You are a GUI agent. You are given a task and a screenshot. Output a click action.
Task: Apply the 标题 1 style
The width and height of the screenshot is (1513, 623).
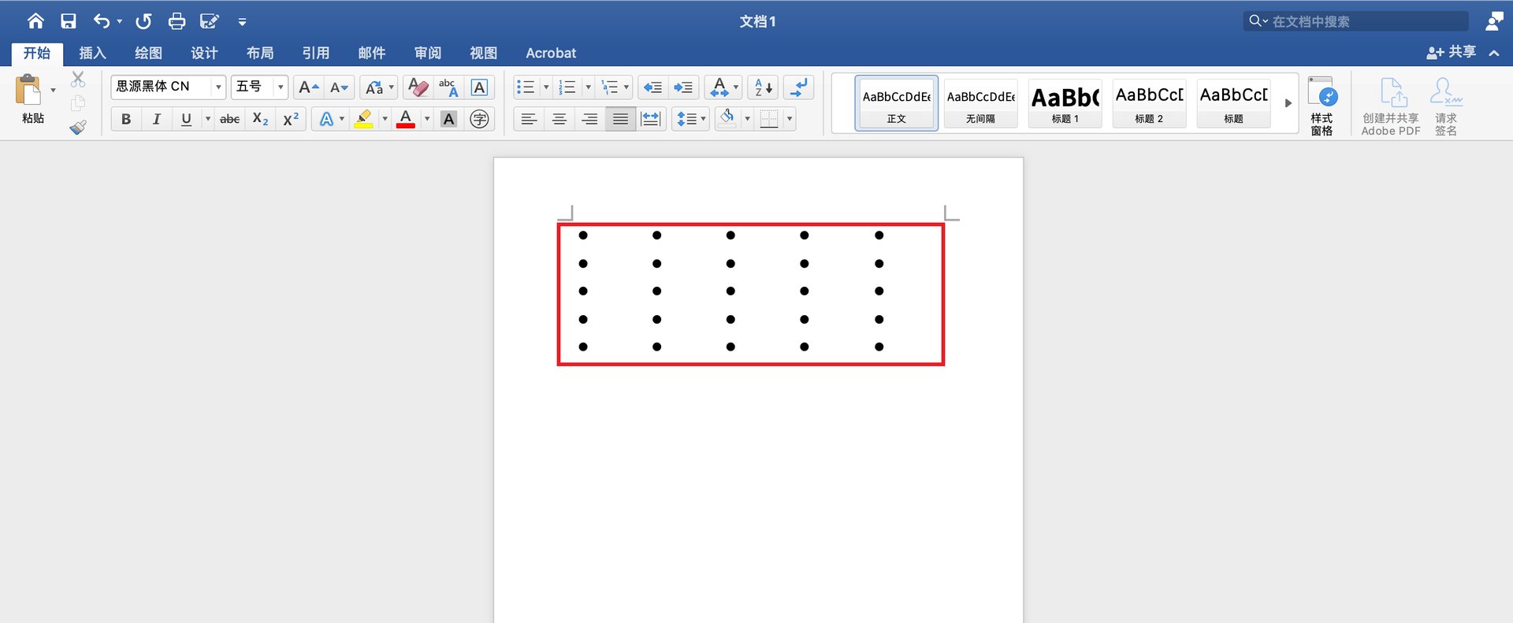tap(1065, 104)
